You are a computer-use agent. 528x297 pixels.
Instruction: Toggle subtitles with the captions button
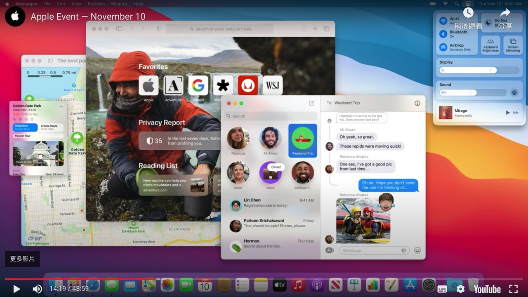pos(442,289)
